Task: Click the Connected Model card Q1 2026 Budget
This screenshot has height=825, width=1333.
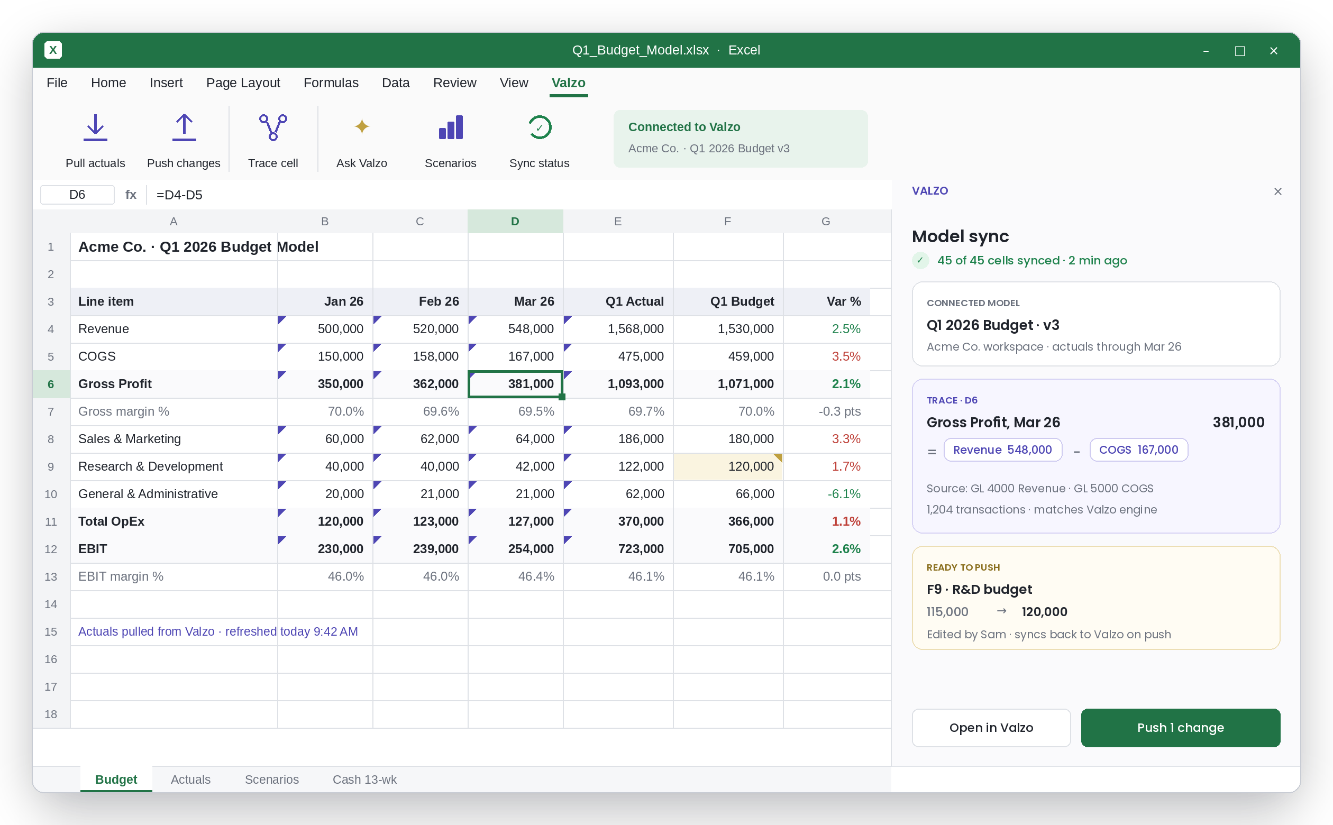Action: click(1095, 324)
